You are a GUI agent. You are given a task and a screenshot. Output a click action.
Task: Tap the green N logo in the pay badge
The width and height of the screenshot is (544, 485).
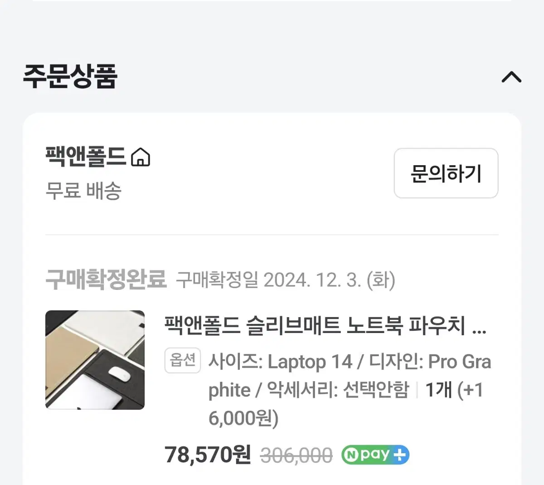(x=350, y=455)
